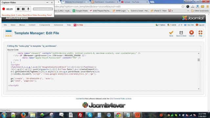The height and width of the screenshot is (118, 210).
Task: Click the SJ Help menu item
Action: [x=78, y=25]
